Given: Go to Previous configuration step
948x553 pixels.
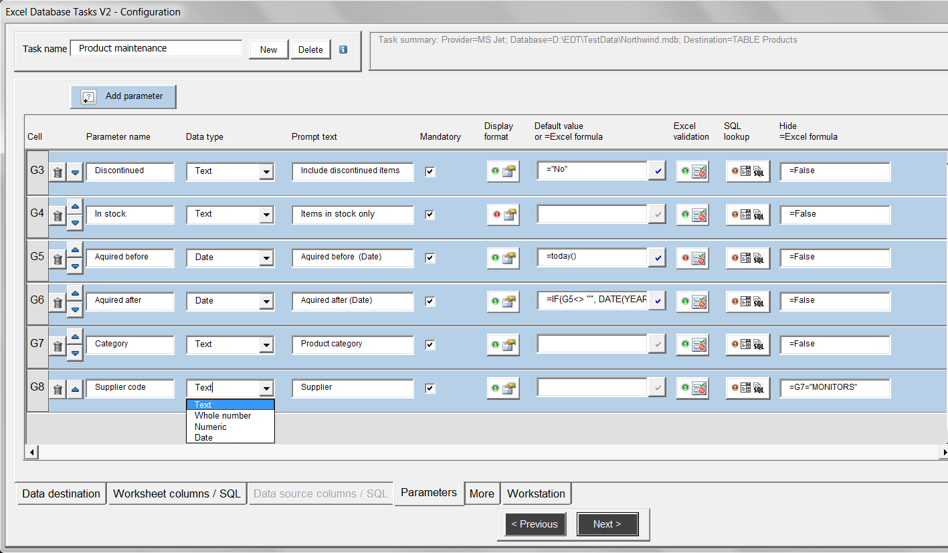Looking at the screenshot, I should pyautogui.click(x=535, y=524).
